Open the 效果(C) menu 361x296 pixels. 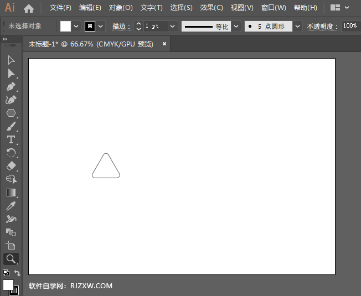pyautogui.click(x=212, y=8)
